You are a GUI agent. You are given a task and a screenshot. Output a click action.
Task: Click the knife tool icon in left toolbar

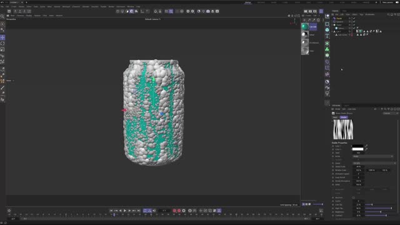(x=2, y=87)
